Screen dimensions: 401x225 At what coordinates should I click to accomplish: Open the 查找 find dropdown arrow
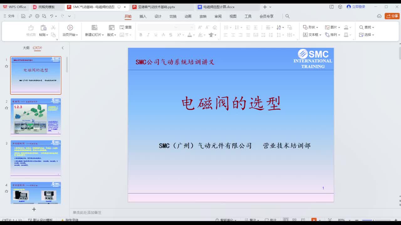click(373, 27)
